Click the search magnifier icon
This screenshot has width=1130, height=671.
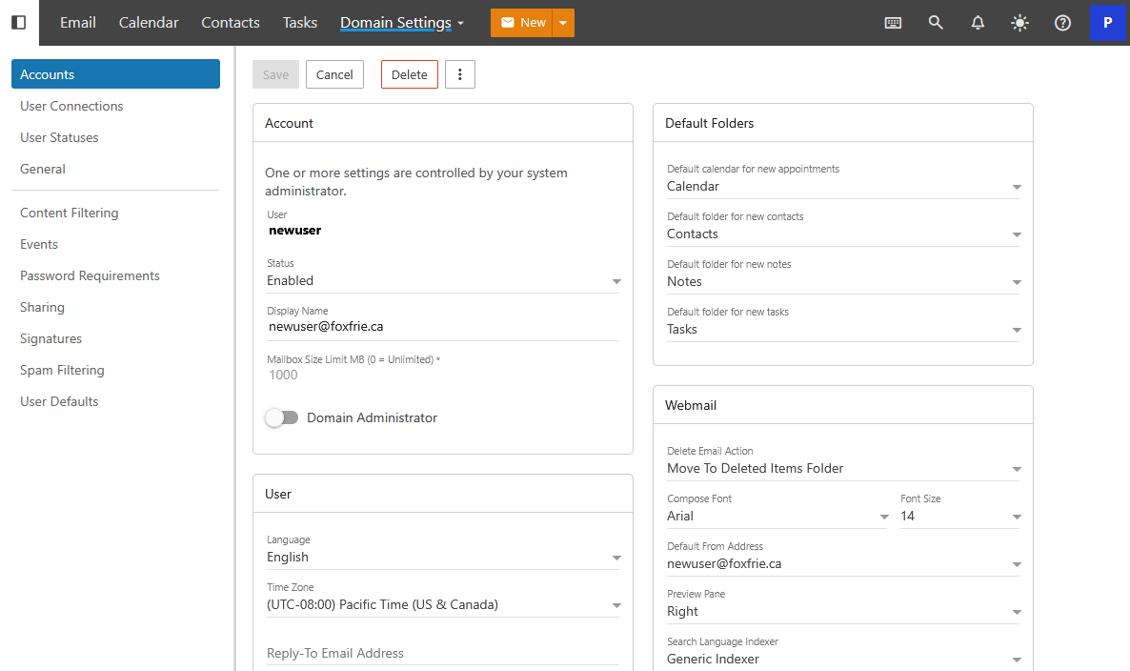click(x=936, y=23)
